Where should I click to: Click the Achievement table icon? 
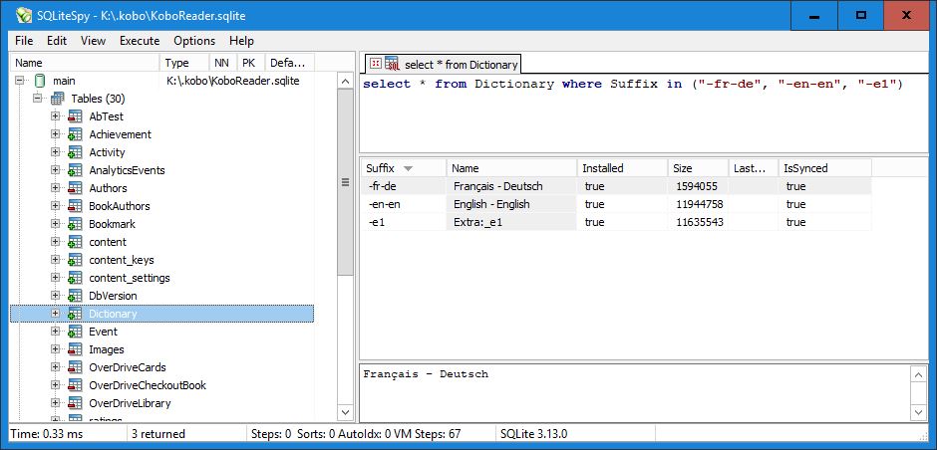75,134
